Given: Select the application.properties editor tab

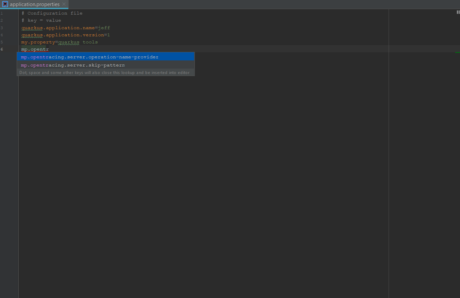Looking at the screenshot, I should click(x=34, y=4).
